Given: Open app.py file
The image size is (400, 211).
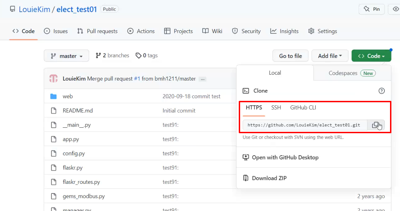Looking at the screenshot, I should (71, 139).
